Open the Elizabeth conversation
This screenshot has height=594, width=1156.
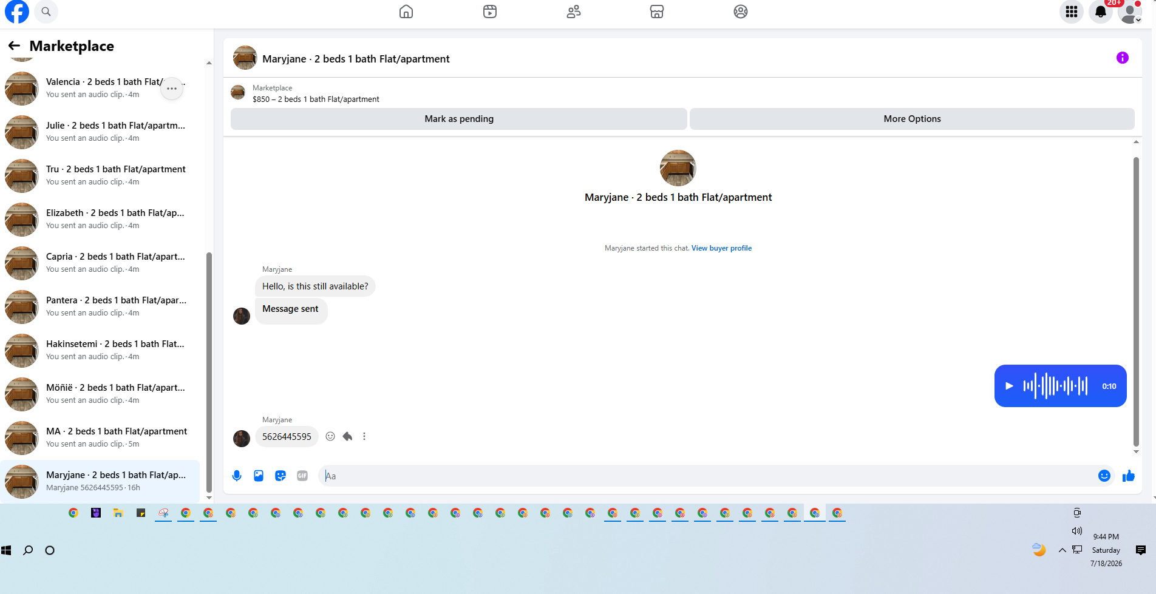point(100,220)
